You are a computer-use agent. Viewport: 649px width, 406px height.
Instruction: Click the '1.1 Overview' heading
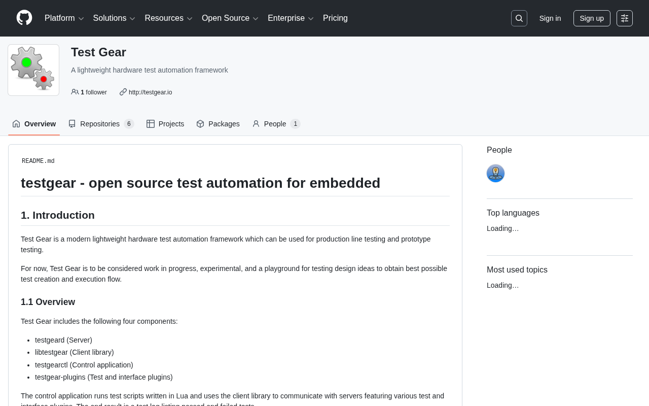(x=48, y=302)
